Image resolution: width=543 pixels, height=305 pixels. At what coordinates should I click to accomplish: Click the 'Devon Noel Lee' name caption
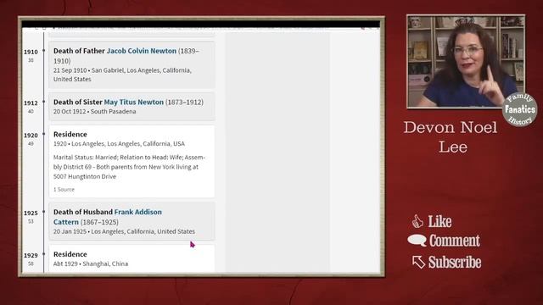pyautogui.click(x=451, y=137)
